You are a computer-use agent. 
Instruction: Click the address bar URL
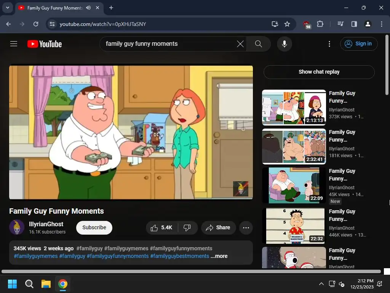(103, 24)
